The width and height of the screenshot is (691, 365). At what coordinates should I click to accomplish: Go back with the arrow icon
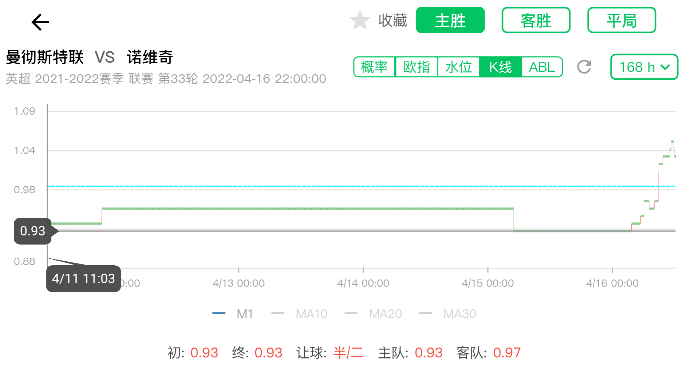40,22
